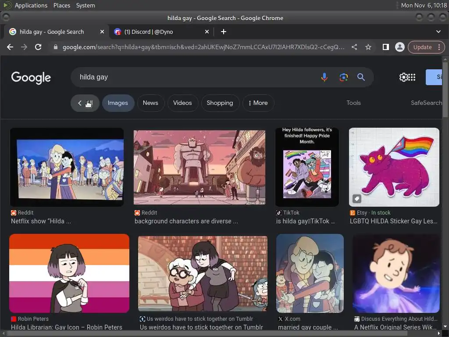Image resolution: width=449 pixels, height=337 pixels.
Task: Open Hilda Librarian: Gay Icon link
Action: 67,327
